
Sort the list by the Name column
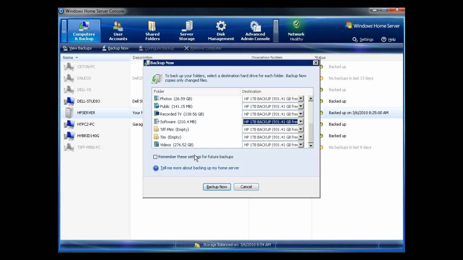coord(95,57)
